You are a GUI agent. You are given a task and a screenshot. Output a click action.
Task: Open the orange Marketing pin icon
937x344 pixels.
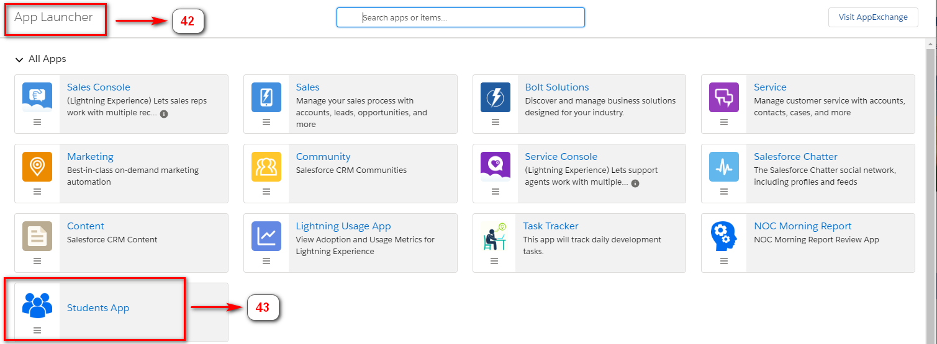tap(37, 167)
